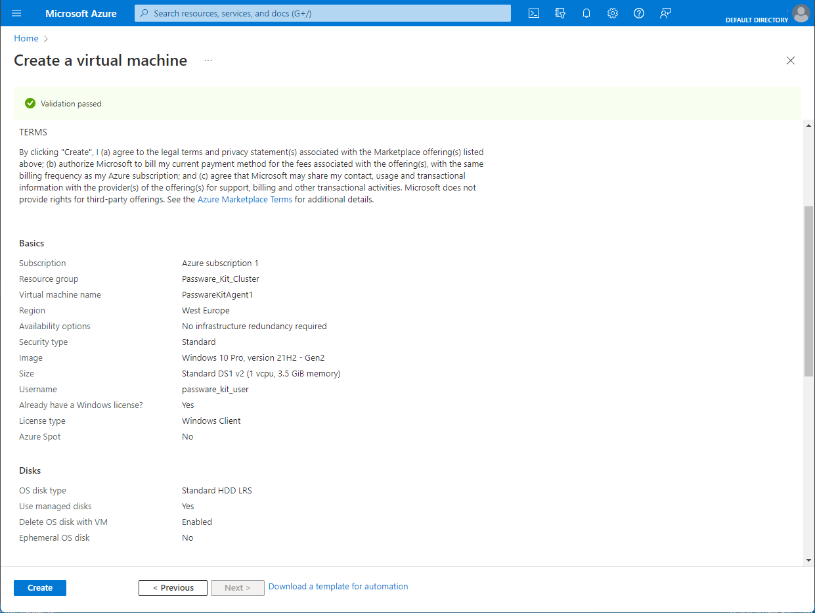Select the Validation passed message text
The width and height of the screenshot is (815, 613).
point(71,104)
